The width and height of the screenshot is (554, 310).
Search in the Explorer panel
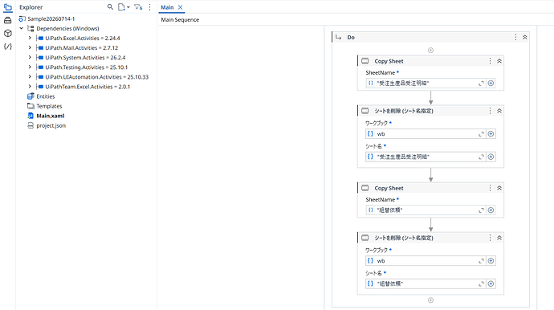pos(110,7)
